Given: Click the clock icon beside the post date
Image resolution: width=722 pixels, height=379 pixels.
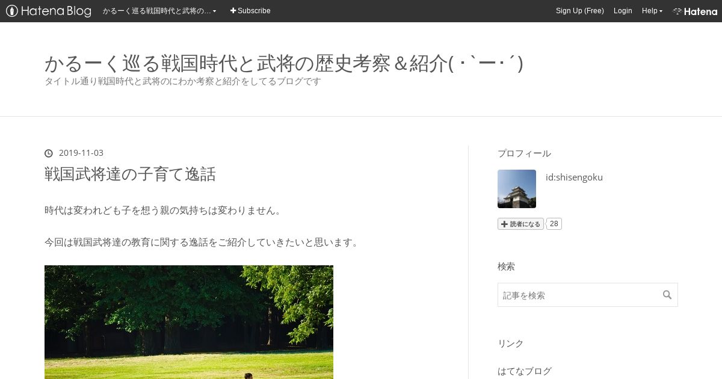Looking at the screenshot, I should click(x=49, y=153).
